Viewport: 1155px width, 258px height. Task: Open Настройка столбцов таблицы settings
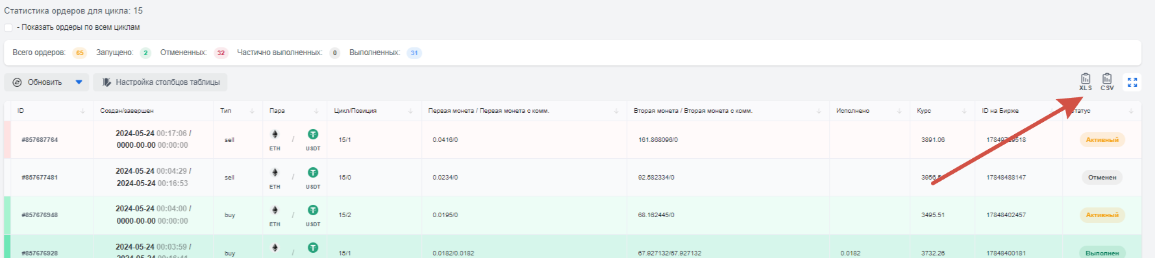click(x=160, y=82)
